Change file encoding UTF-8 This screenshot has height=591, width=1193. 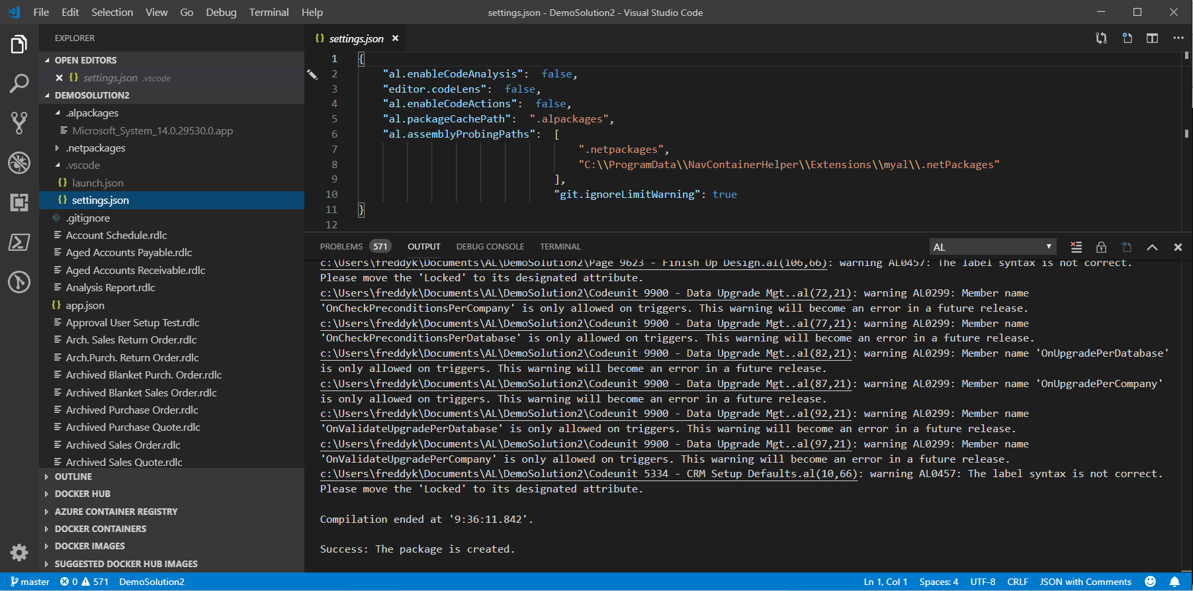(x=983, y=582)
